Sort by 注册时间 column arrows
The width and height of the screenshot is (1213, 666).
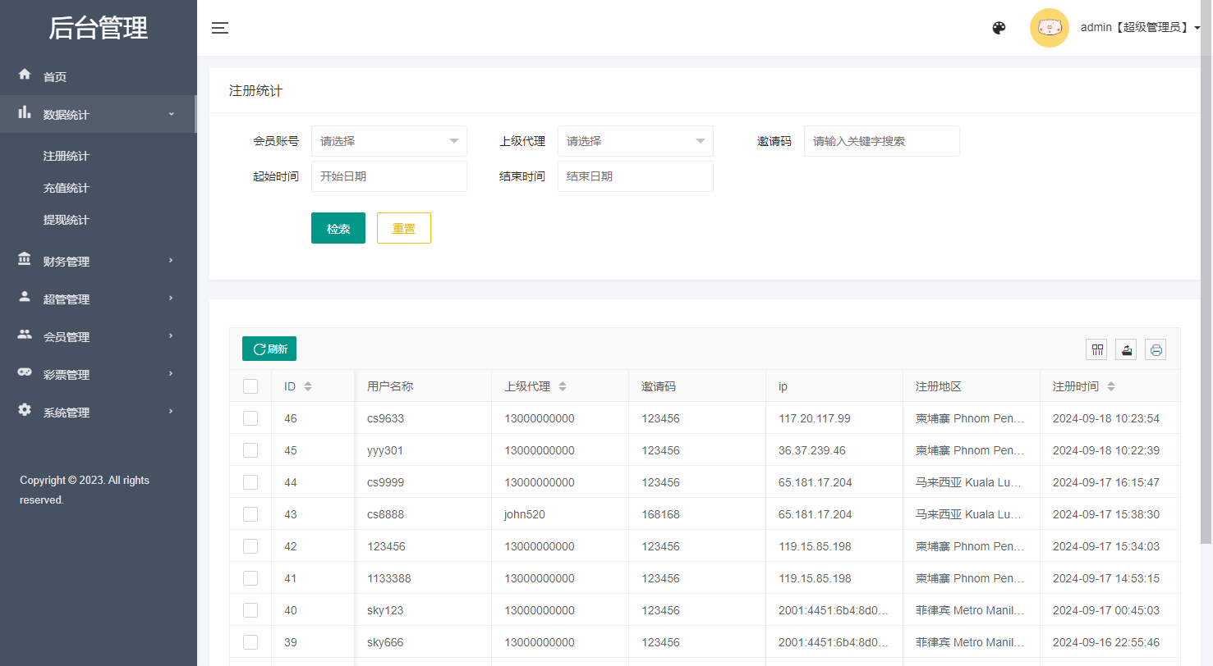coord(1111,386)
